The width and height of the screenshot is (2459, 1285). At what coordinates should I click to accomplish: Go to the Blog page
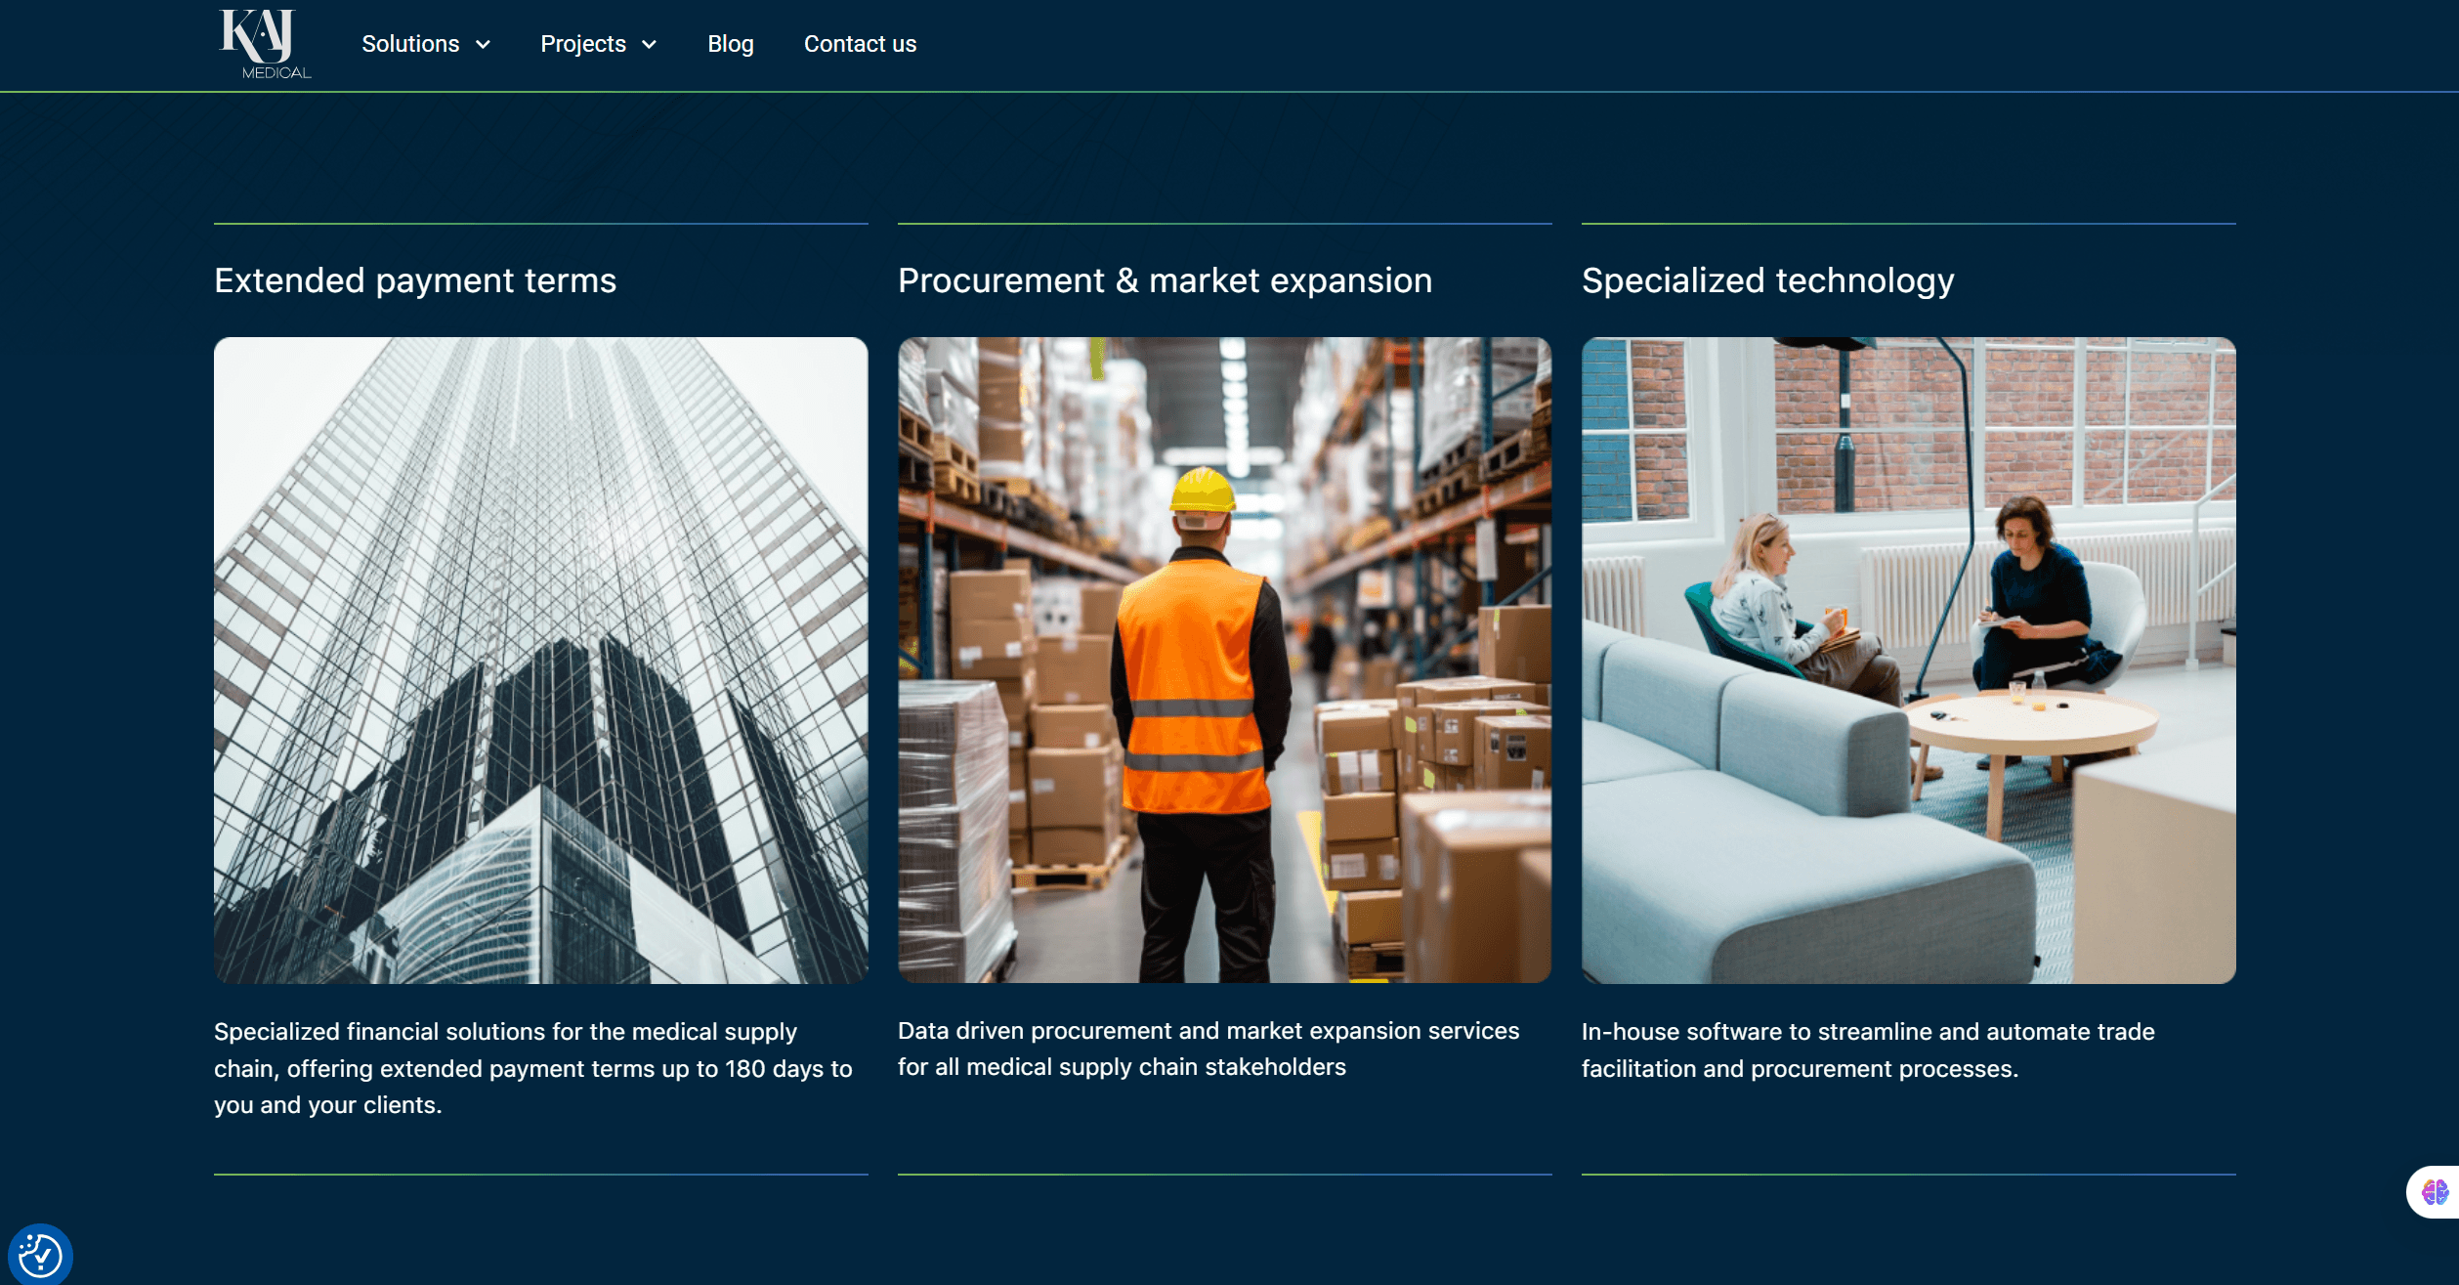730,44
